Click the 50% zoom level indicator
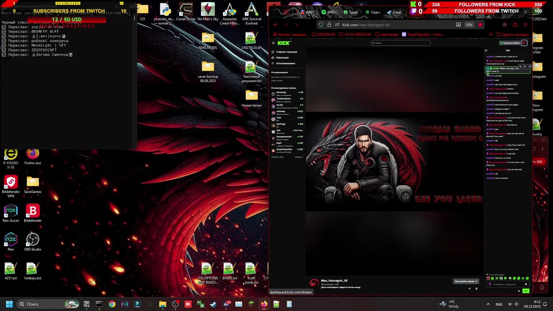The image size is (553, 311). pos(469,25)
